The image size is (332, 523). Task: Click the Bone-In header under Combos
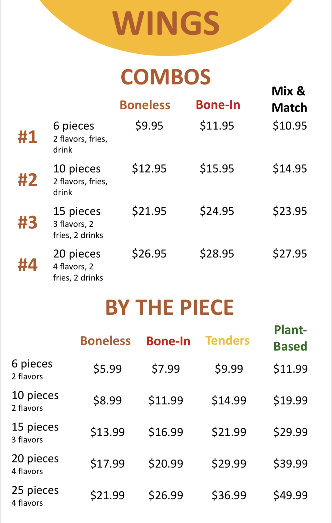(x=218, y=105)
